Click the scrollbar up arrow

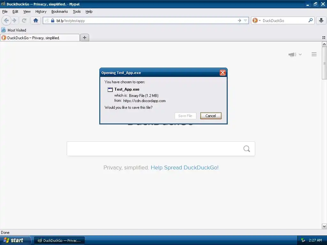coord(324,44)
